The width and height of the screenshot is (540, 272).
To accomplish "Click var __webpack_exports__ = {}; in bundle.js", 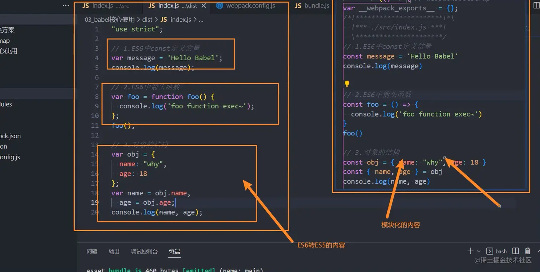I will pos(400,8).
